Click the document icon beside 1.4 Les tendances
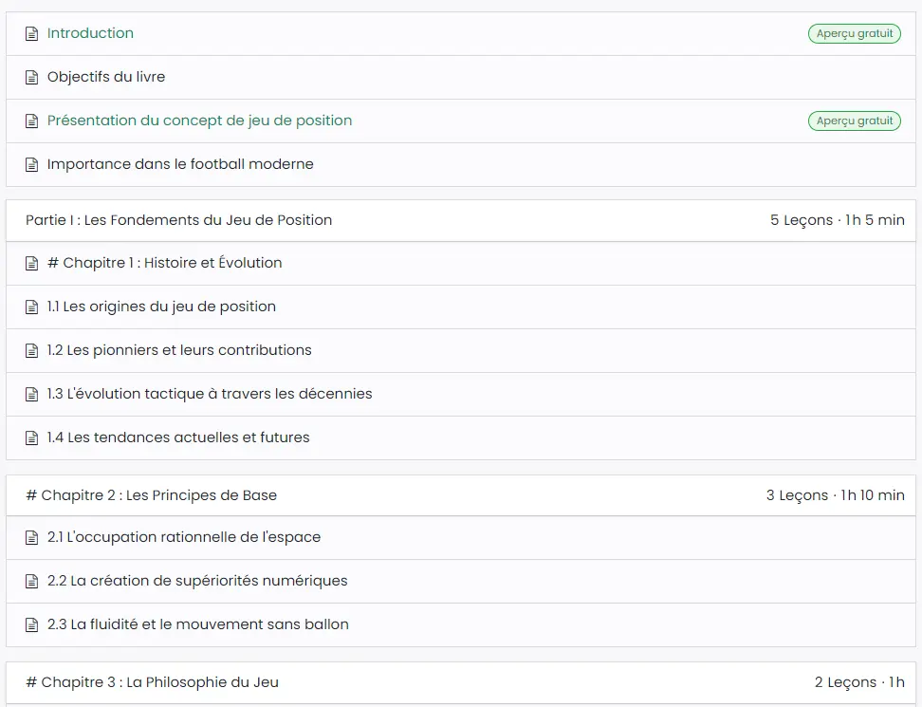 click(31, 438)
